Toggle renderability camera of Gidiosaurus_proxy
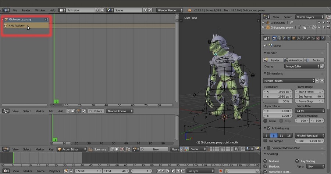This screenshot has height=174, width=331. 328,28
